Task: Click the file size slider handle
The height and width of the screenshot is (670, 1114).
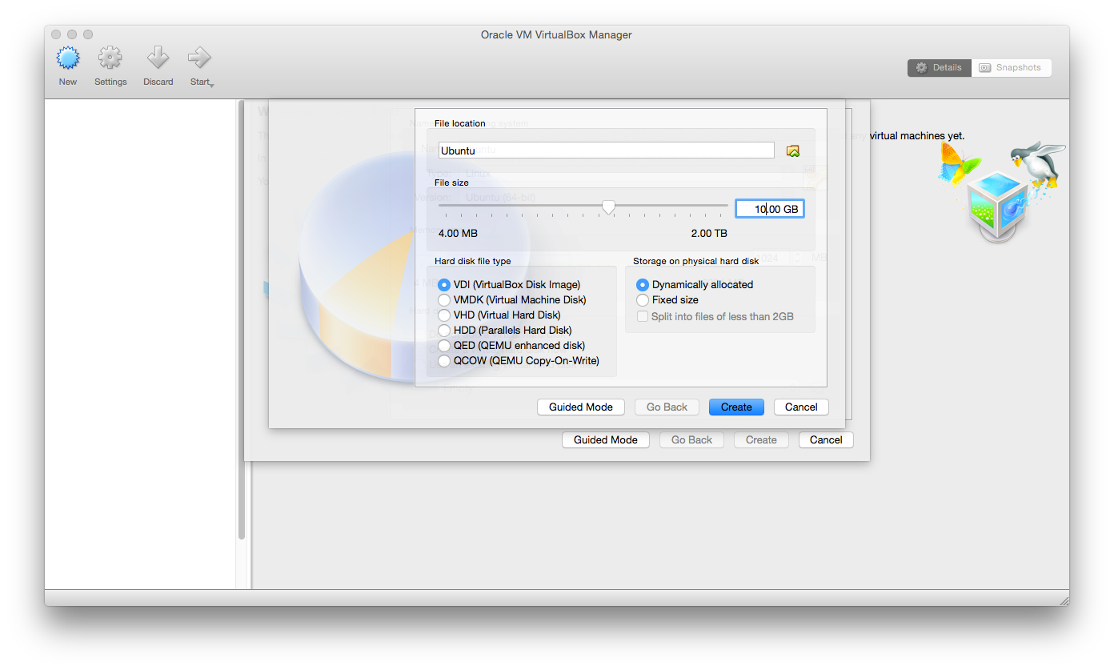Action: [608, 208]
